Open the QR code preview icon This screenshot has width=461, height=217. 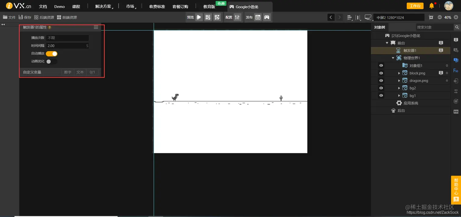(208, 17)
